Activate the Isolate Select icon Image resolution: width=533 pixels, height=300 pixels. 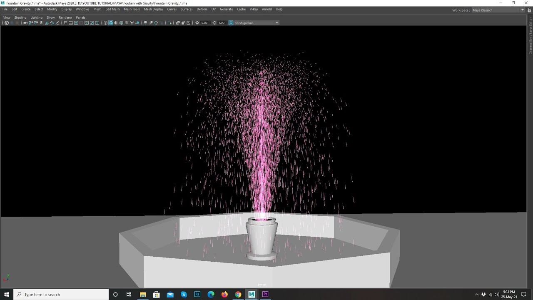pyautogui.click(x=170, y=23)
